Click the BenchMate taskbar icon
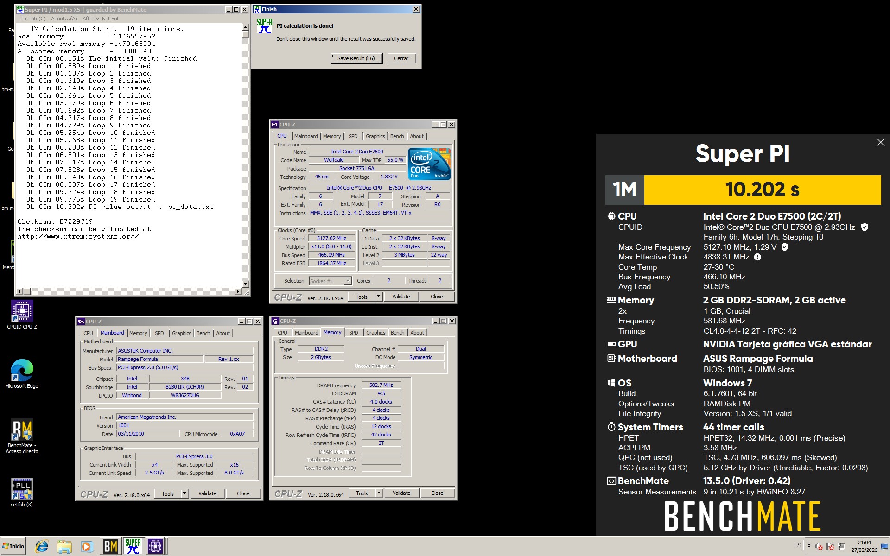This screenshot has height=556, width=890. (110, 546)
